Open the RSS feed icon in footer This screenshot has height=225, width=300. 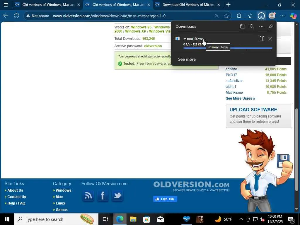click(x=88, y=195)
